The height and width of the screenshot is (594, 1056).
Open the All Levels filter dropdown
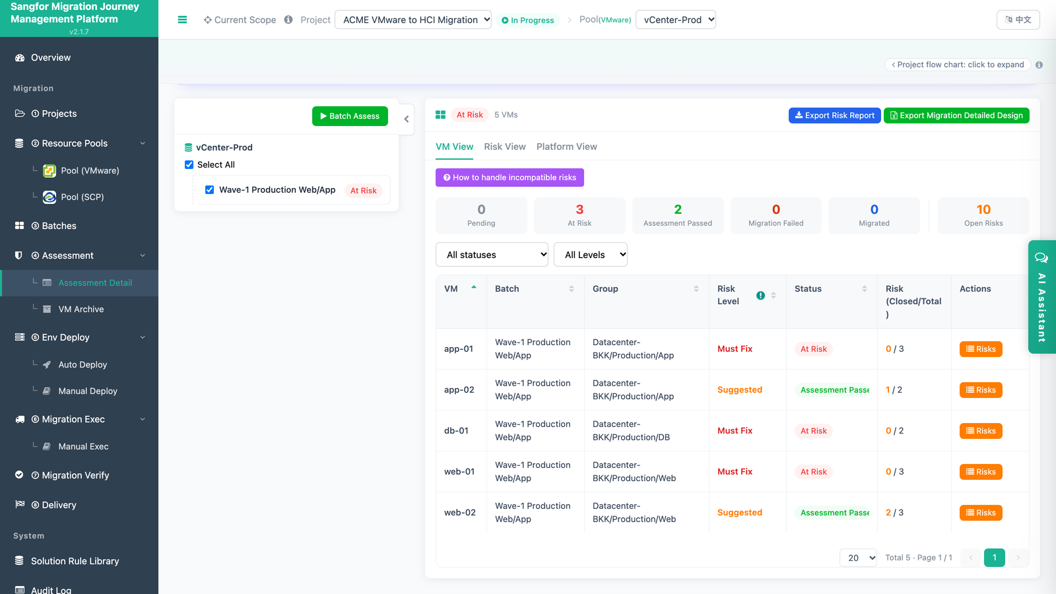(x=591, y=255)
